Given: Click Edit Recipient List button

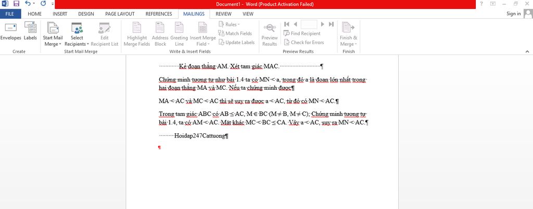Looking at the screenshot, I should pos(105,34).
